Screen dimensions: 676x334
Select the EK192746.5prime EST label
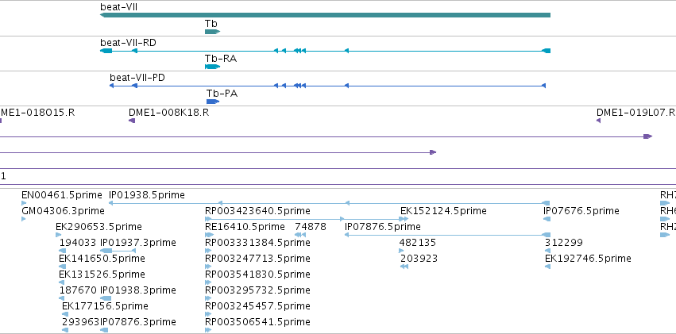coord(588,259)
